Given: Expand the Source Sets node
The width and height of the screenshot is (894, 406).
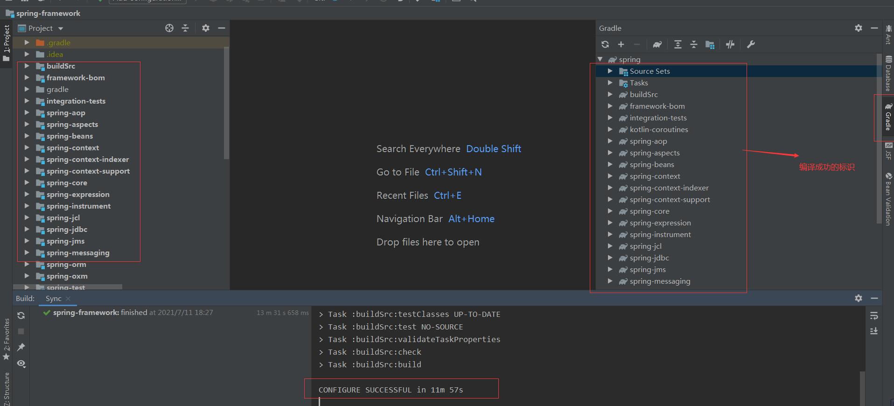Looking at the screenshot, I should (610, 71).
